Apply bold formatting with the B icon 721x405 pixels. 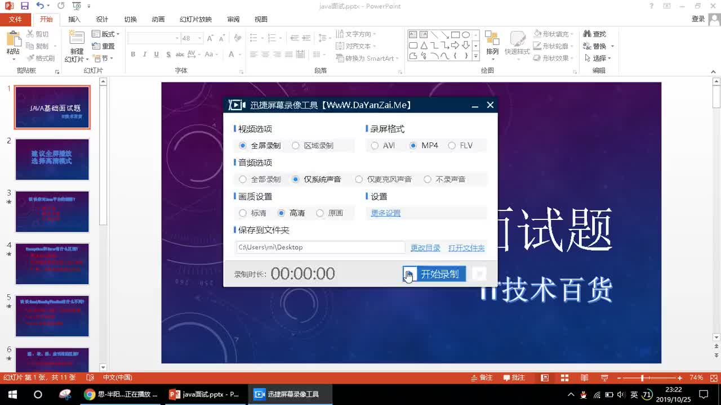(x=133, y=55)
